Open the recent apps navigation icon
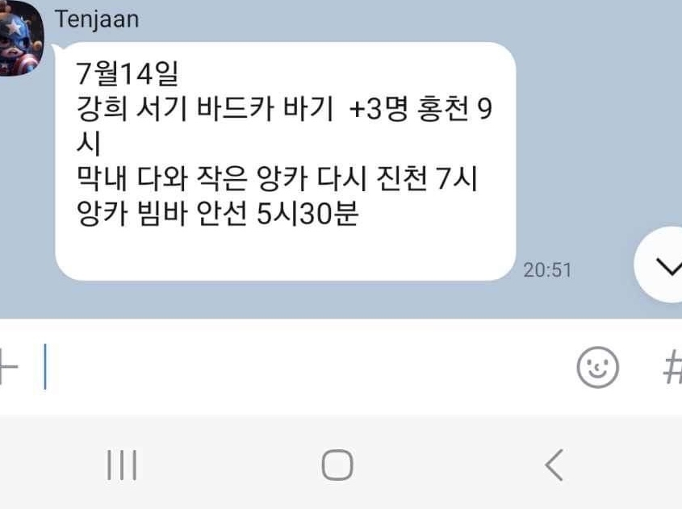Screen dimensions: 682x509 (x=122, y=465)
